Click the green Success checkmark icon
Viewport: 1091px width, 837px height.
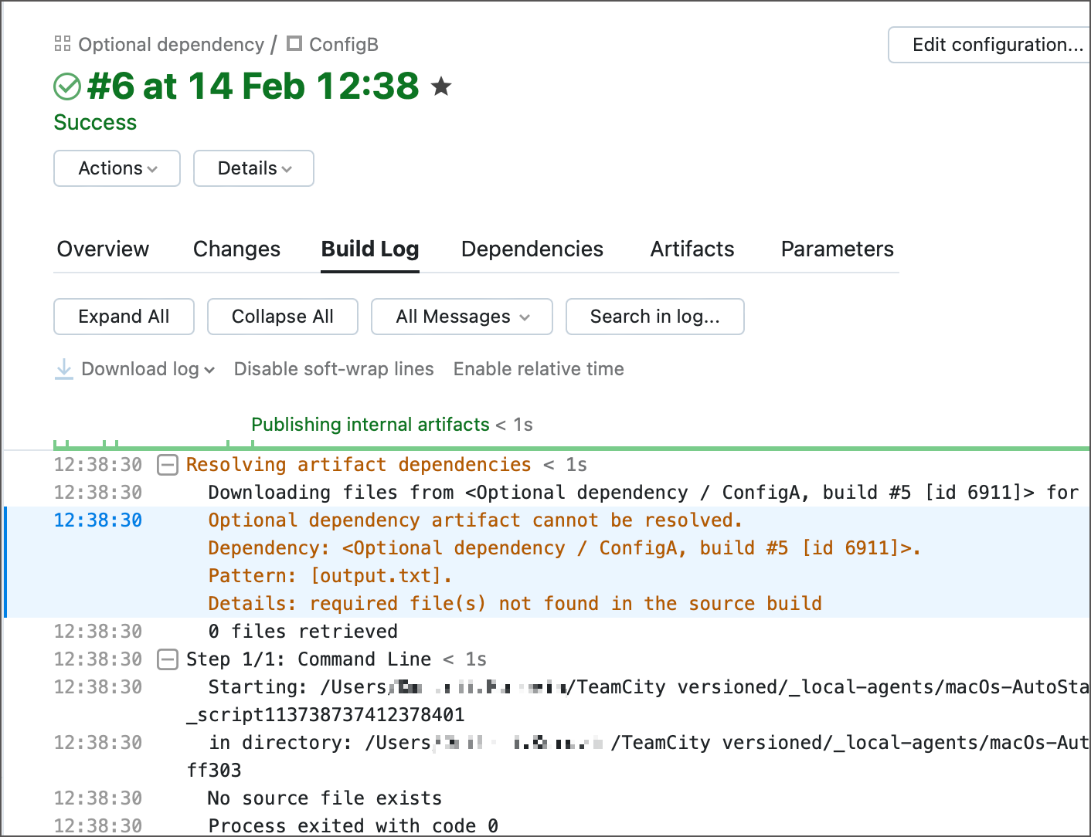pyautogui.click(x=67, y=86)
